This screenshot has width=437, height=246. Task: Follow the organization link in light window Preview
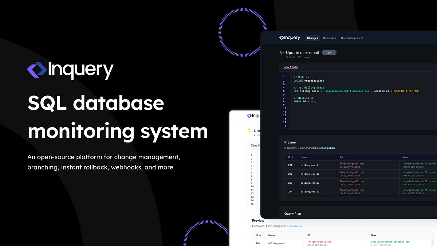click(x=295, y=226)
